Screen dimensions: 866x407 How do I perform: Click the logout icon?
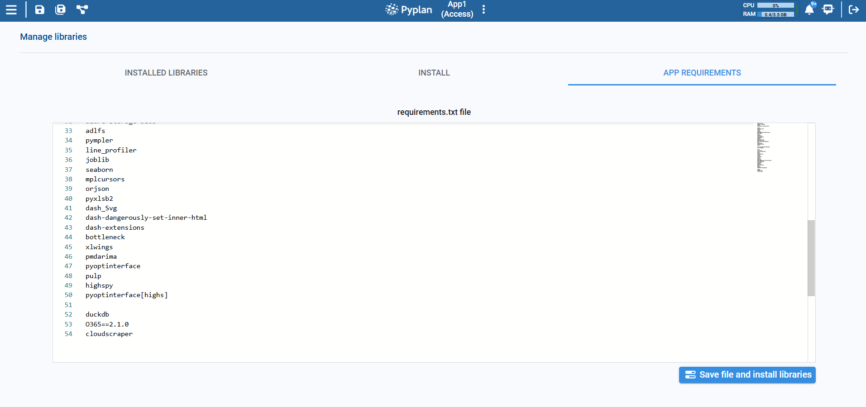[x=853, y=9]
